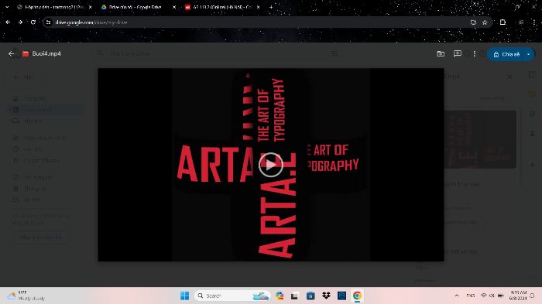Go back from the video preview
This screenshot has height=304, width=542.
pos(12,54)
